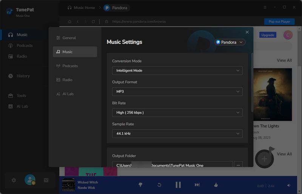Click the Output Folder path field

click(172, 165)
